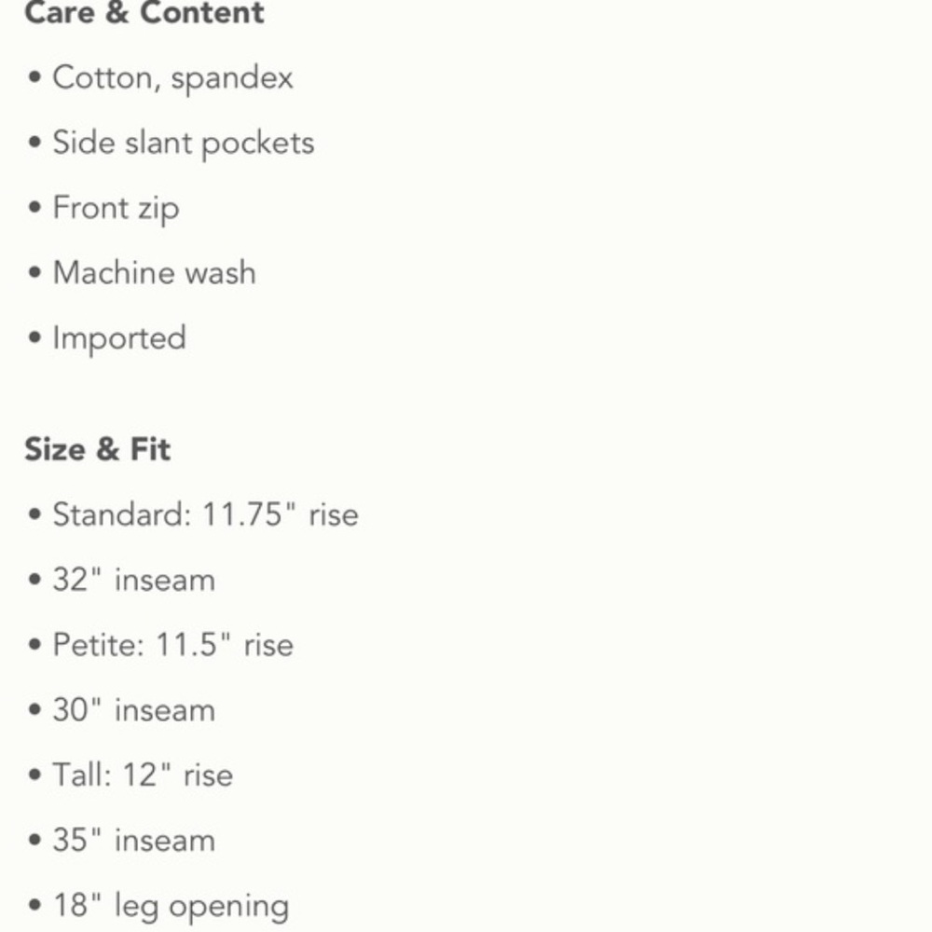The height and width of the screenshot is (932, 932).
Task: Click the Machine wash care item
Action: pos(154,273)
